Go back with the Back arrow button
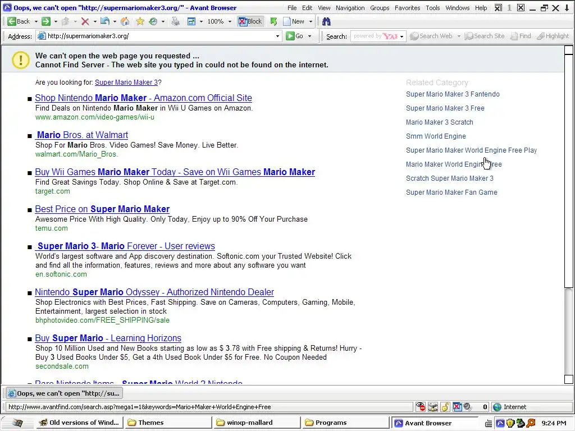This screenshot has width=575, height=431. point(19,22)
